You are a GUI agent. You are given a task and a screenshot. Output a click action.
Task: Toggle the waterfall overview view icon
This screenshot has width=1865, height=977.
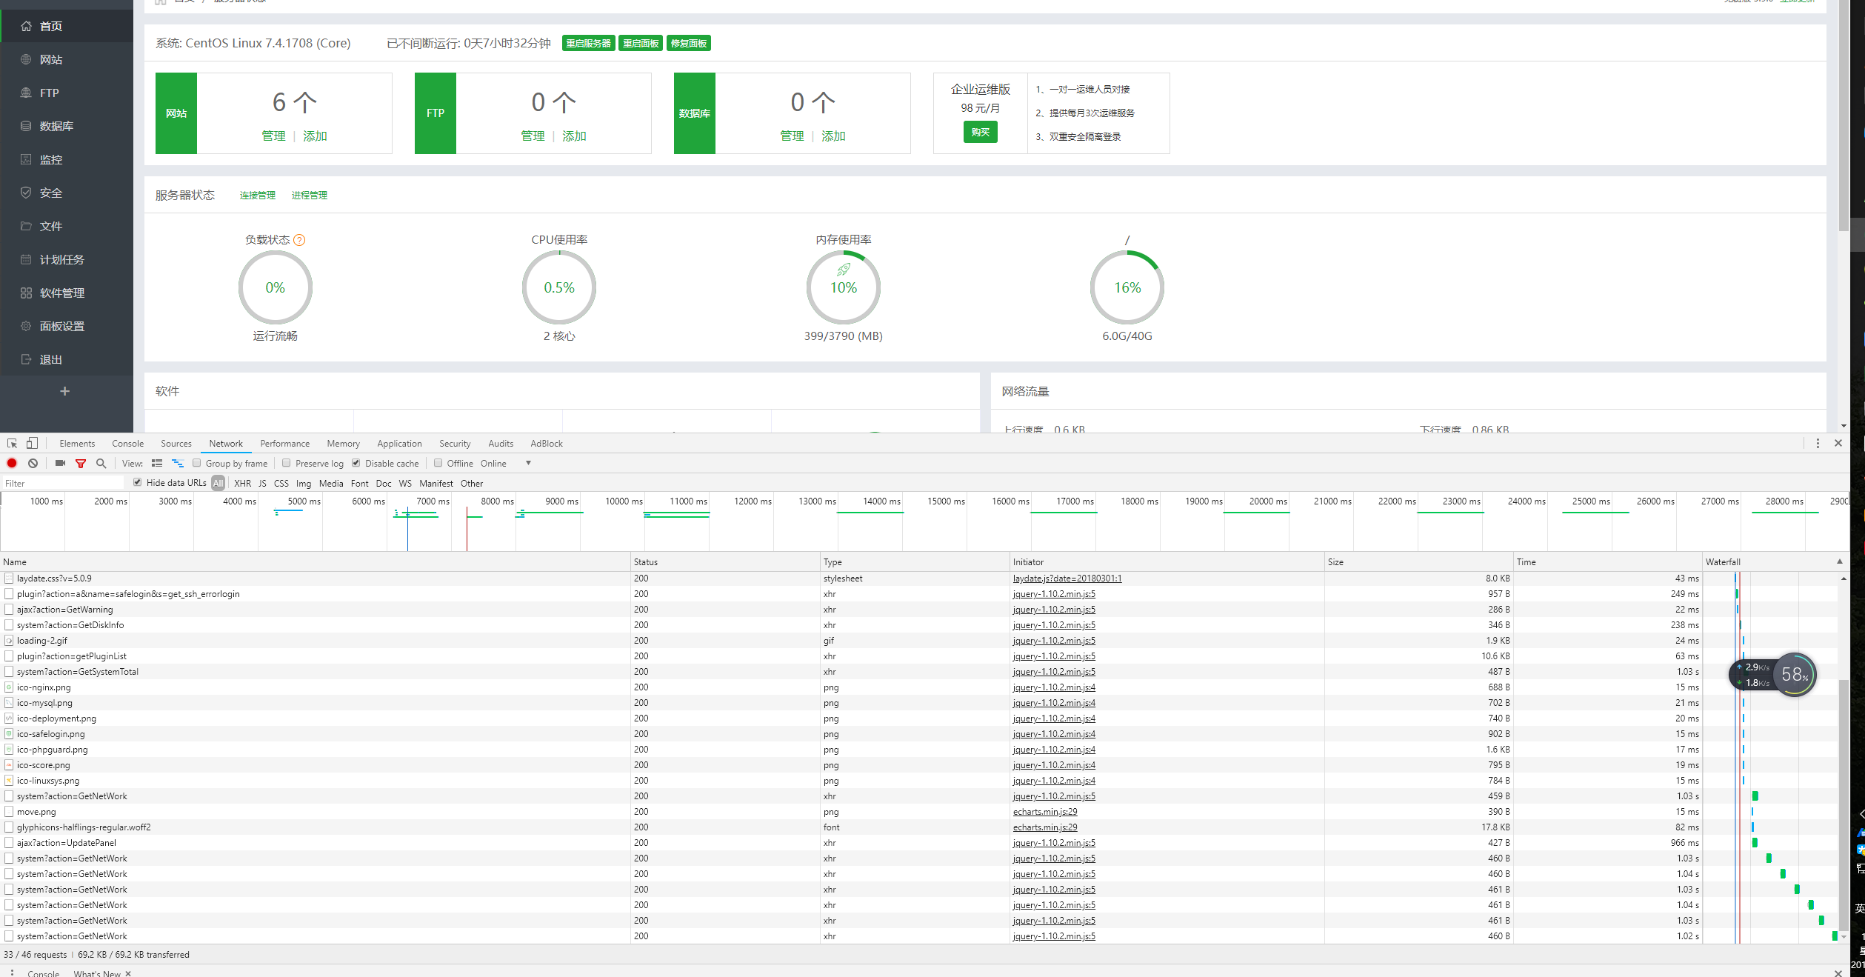(x=178, y=463)
